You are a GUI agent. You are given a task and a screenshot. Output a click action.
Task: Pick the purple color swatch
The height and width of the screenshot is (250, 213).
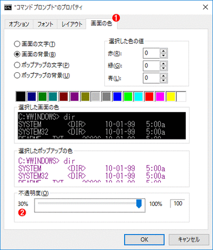pos(75,97)
